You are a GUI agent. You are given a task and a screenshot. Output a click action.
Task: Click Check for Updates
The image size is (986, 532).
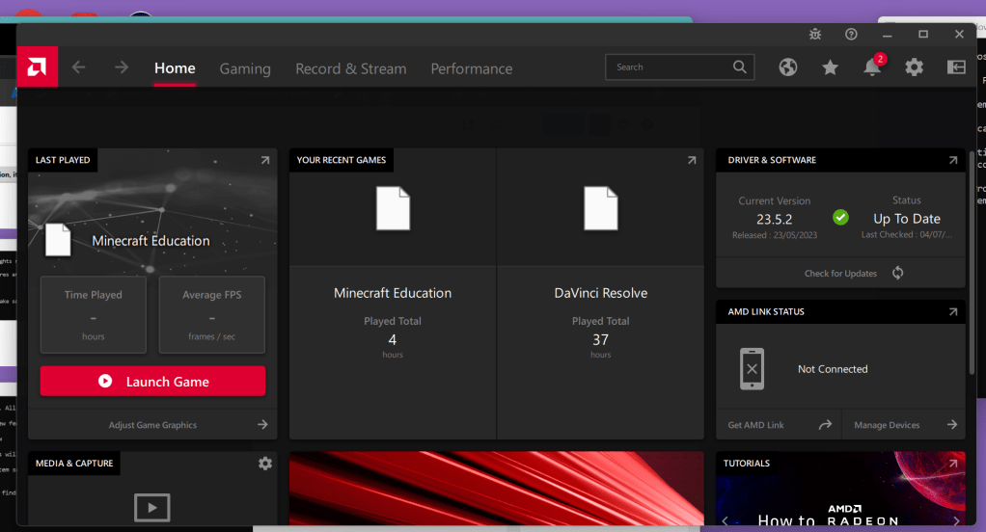coord(840,273)
